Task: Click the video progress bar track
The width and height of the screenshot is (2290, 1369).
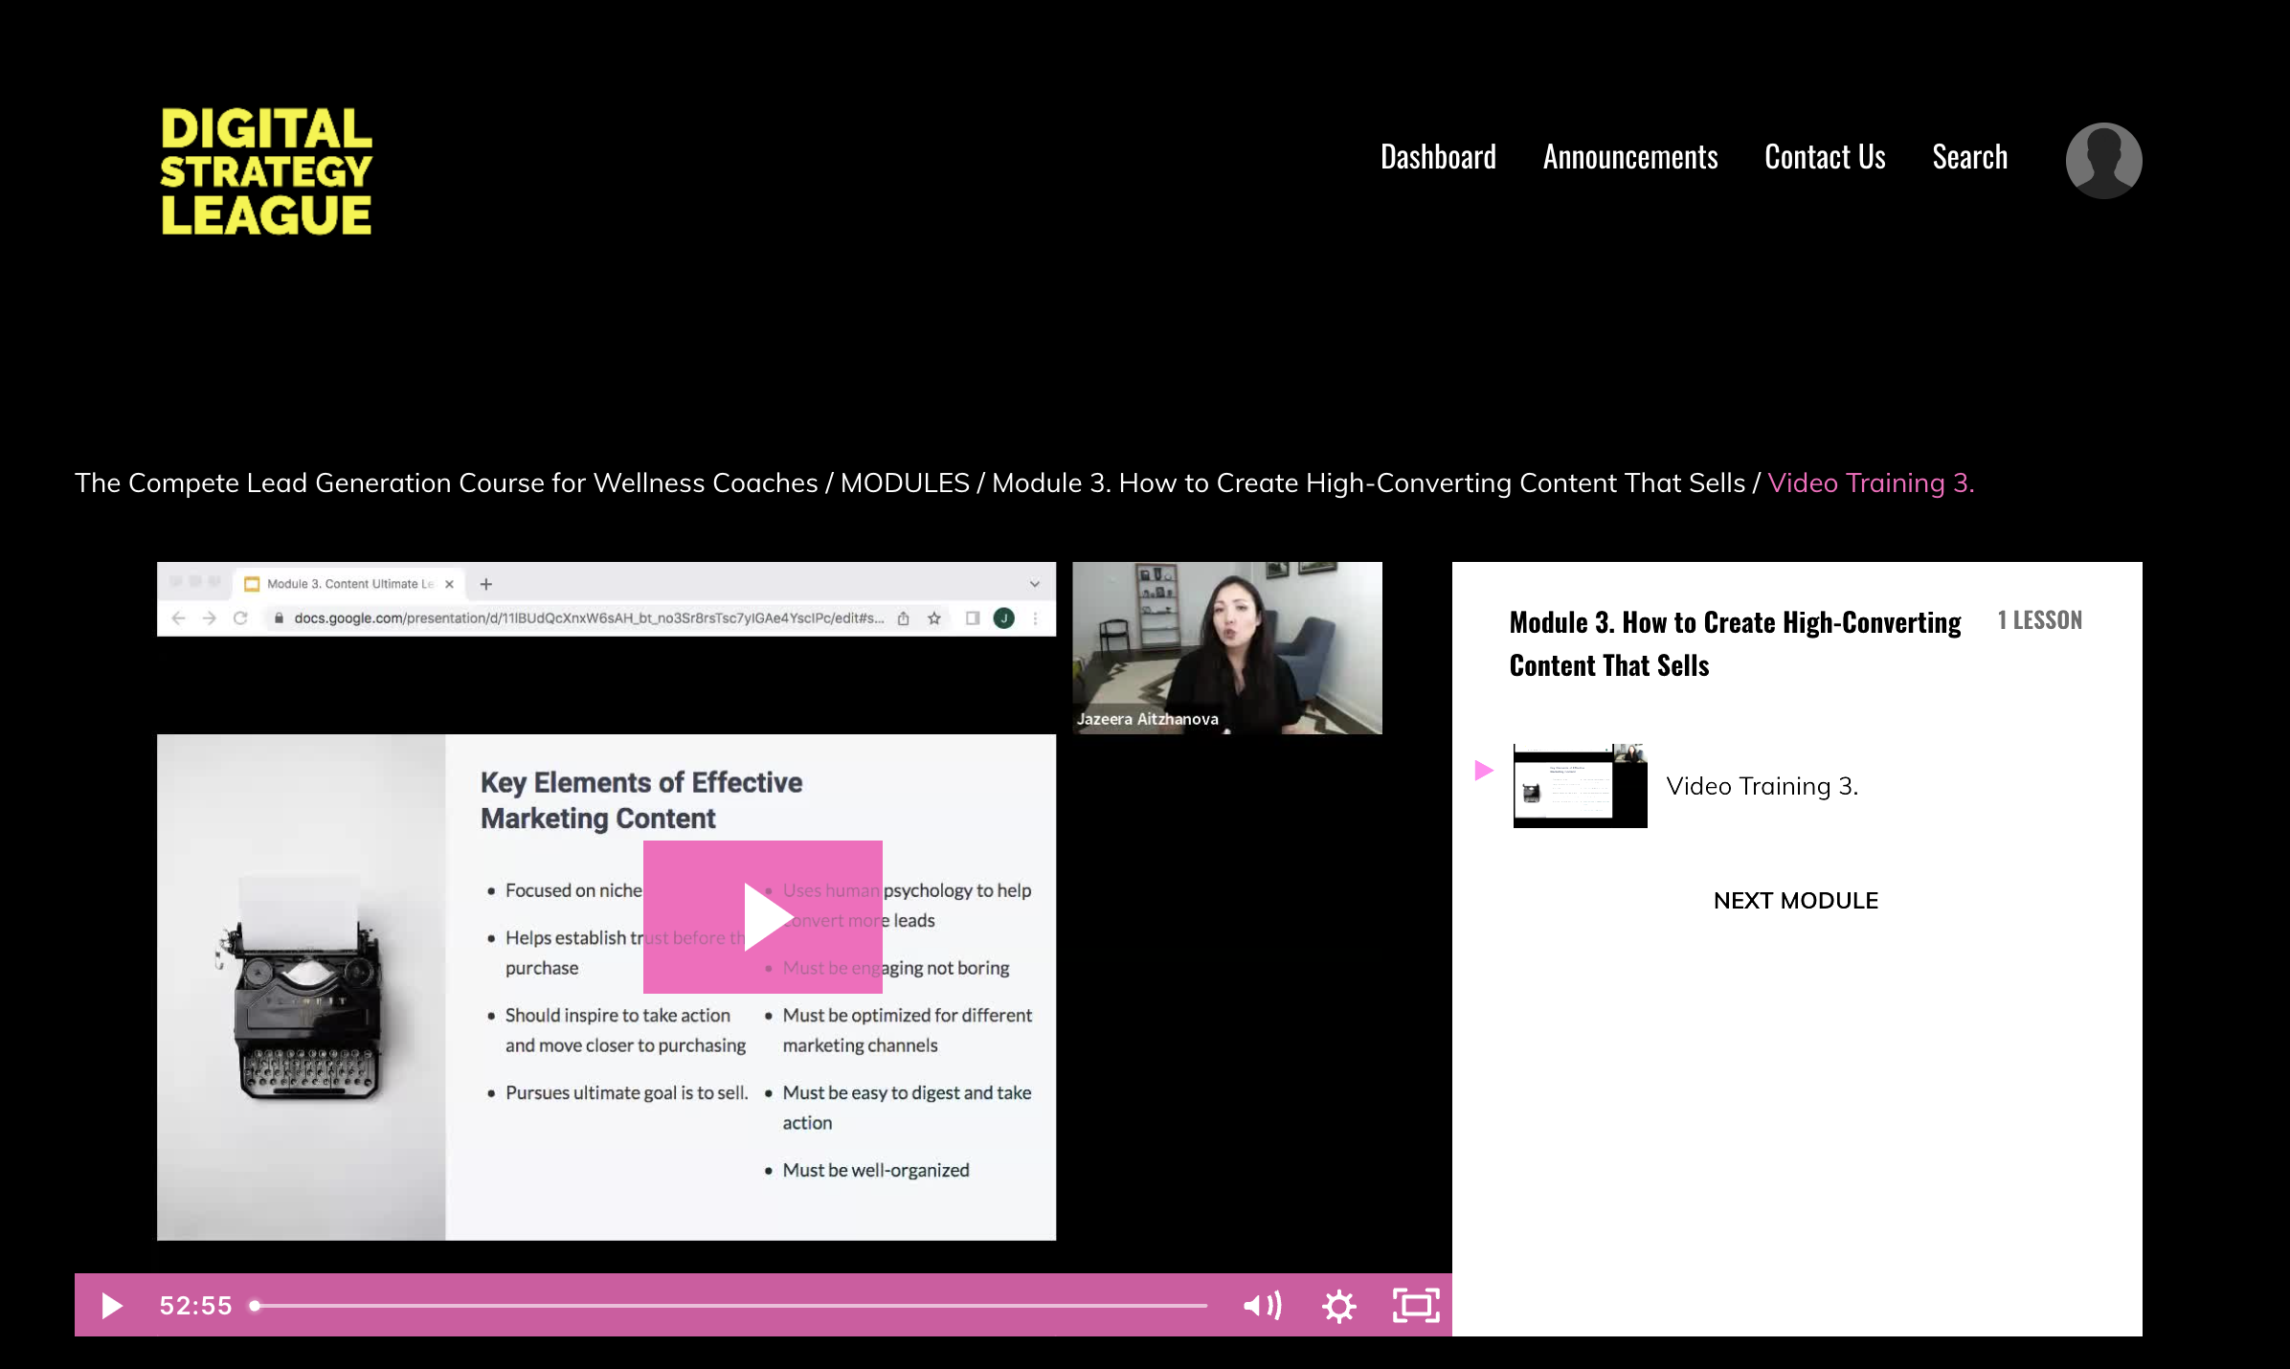Action: coord(731,1305)
